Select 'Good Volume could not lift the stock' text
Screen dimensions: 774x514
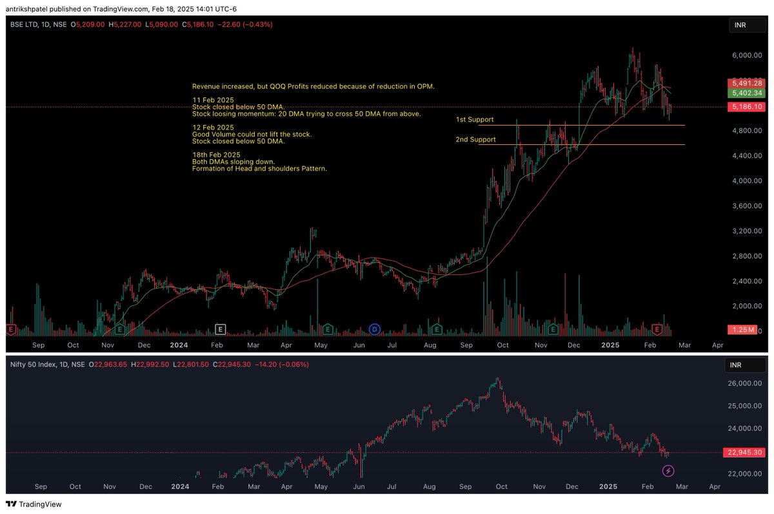(252, 134)
